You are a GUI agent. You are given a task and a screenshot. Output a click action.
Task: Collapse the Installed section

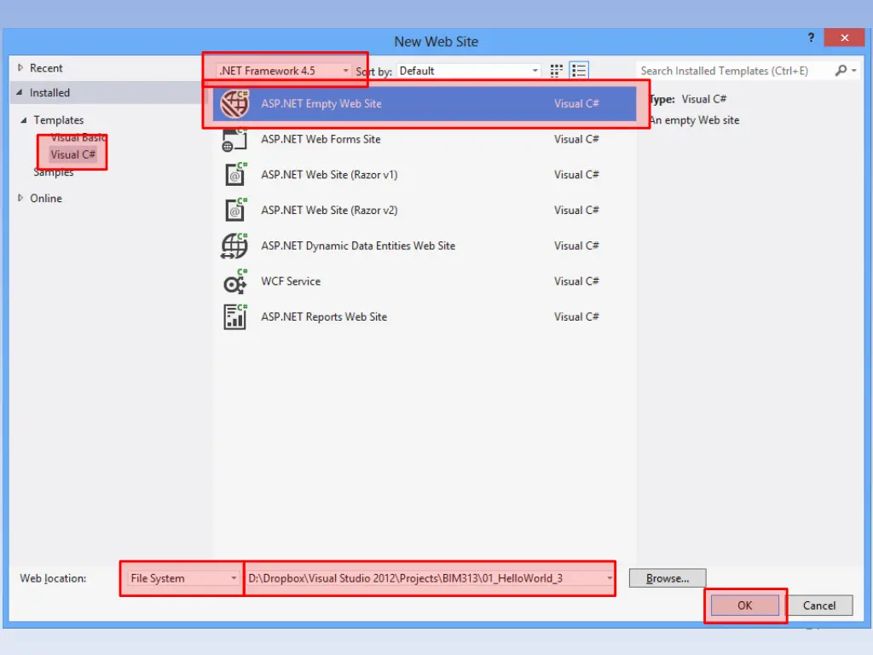(20, 92)
